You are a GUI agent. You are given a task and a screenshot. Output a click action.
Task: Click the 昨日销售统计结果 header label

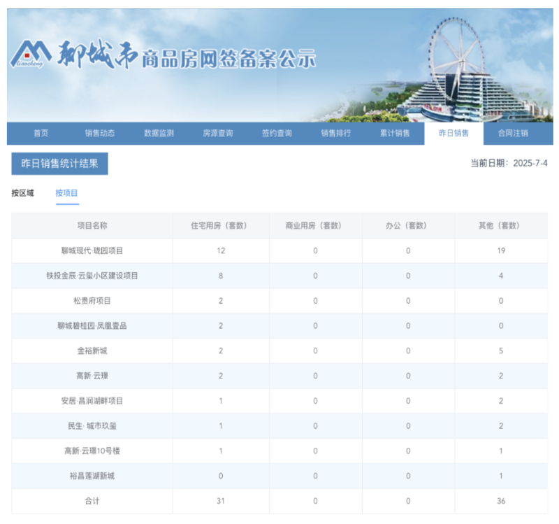(61, 163)
